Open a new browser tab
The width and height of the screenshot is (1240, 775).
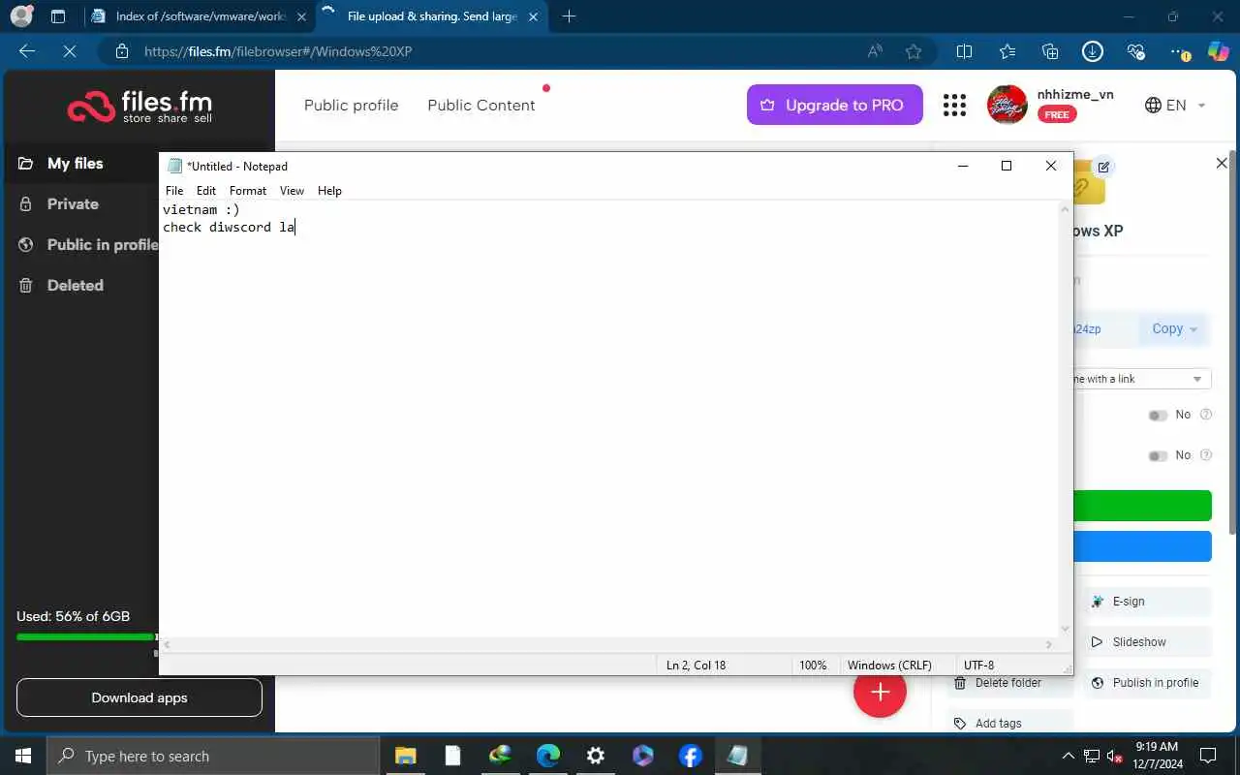pos(569,16)
